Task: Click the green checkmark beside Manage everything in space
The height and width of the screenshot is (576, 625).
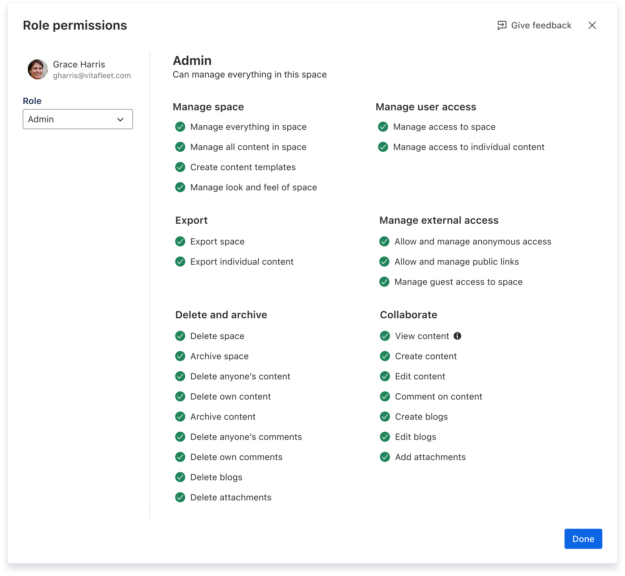Action: tap(180, 127)
